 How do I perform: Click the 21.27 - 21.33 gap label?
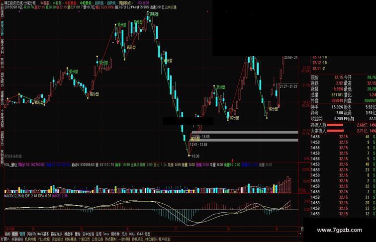(288, 86)
